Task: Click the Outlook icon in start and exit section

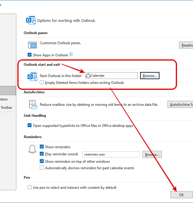Action: pyautogui.click(x=32, y=77)
